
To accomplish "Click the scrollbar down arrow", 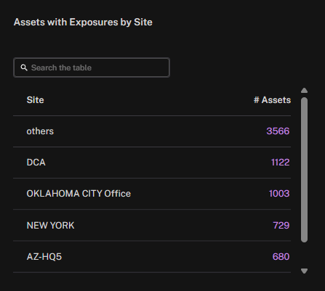I will 304,271.
